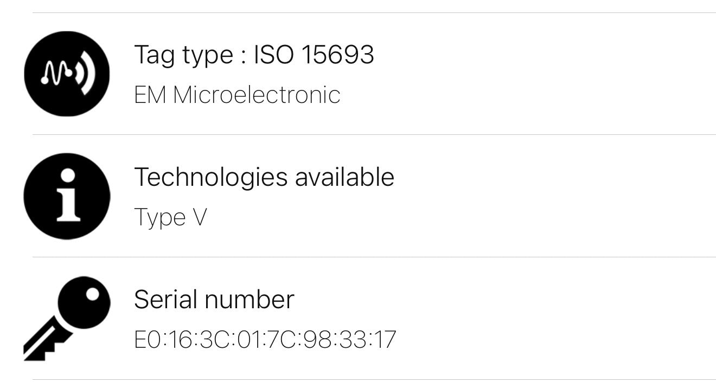This screenshot has width=716, height=383.
Task: Tap the key icon beside Serial number
Action: pos(67,319)
